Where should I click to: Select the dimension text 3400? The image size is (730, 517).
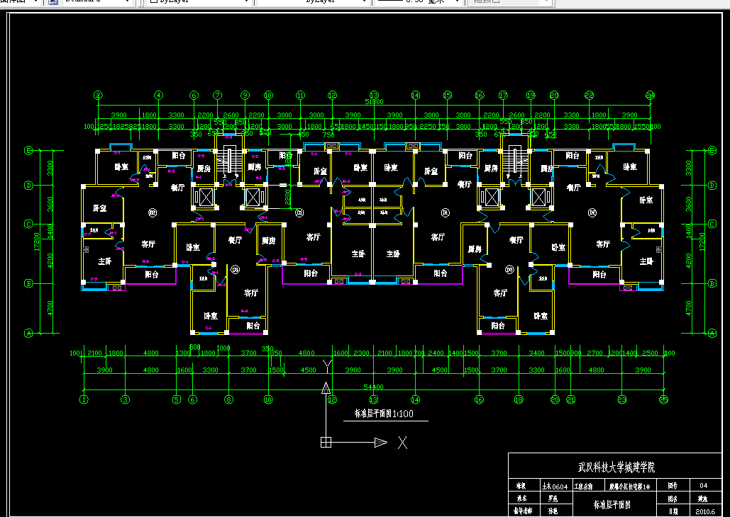(537, 353)
